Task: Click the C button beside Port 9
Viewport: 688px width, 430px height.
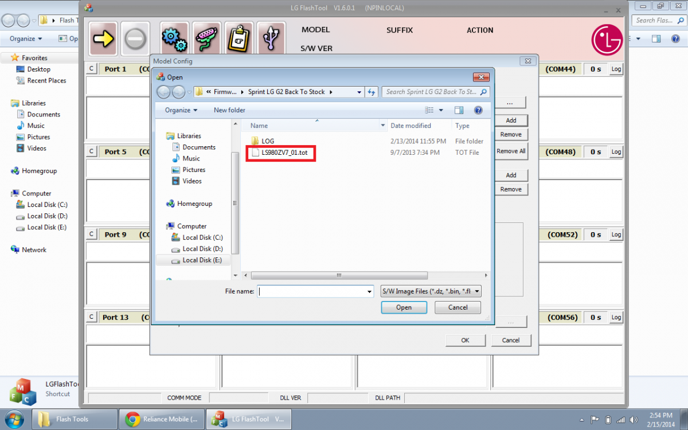Action: pyautogui.click(x=91, y=234)
